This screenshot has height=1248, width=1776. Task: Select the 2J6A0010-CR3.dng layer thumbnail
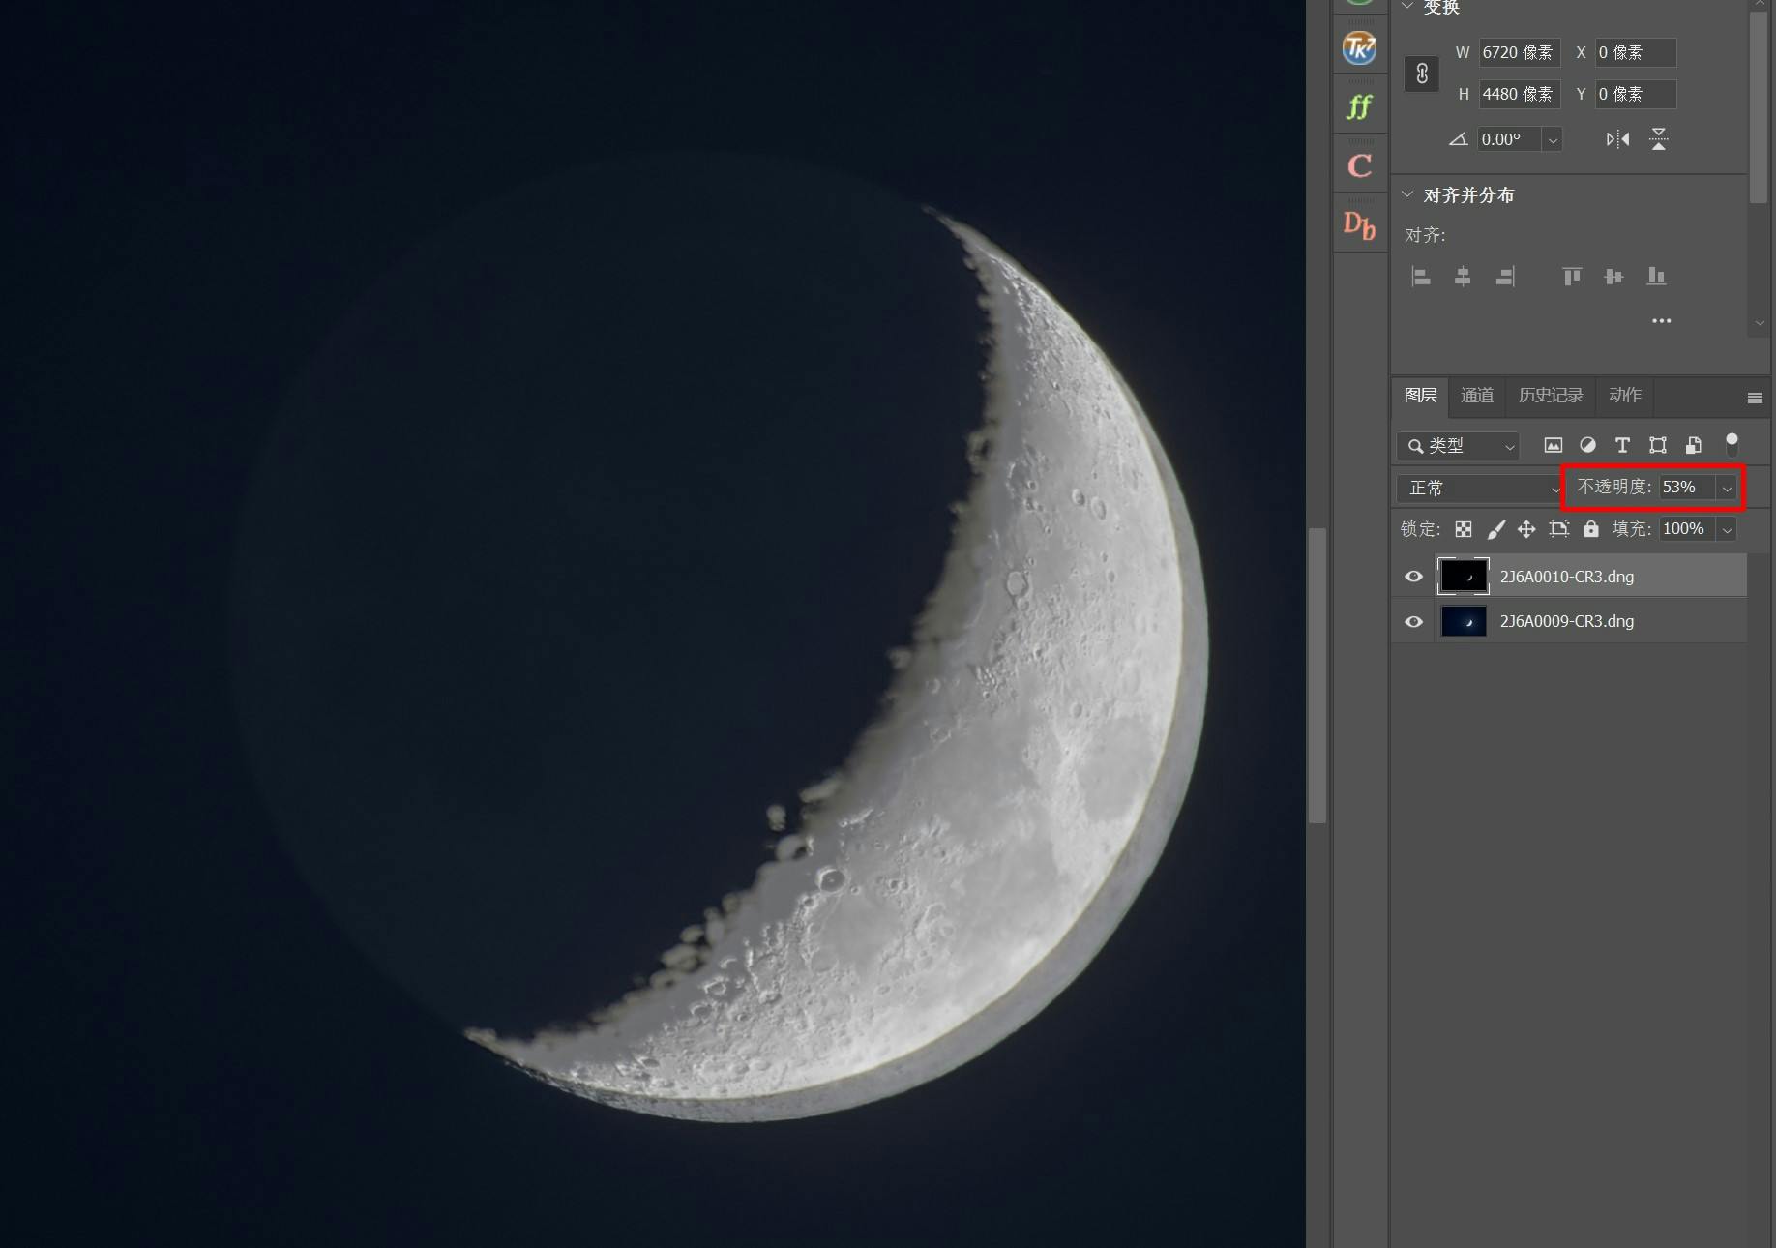[x=1463, y=577]
